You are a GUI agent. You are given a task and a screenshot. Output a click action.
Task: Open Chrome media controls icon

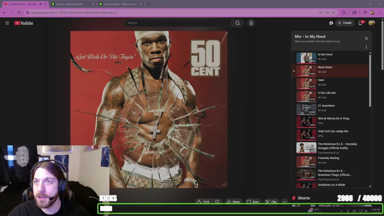click(x=365, y=13)
